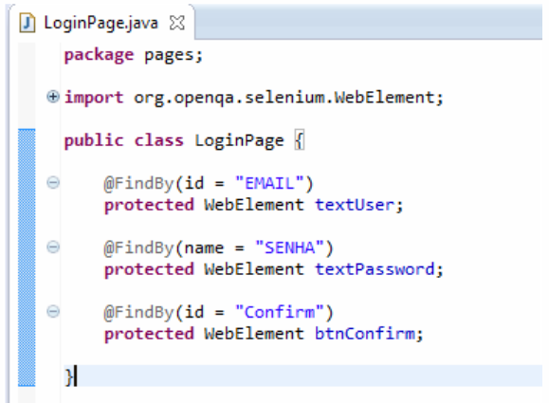Click the closing brace on the last line
Screen dimensions: 549x403
pos(69,377)
